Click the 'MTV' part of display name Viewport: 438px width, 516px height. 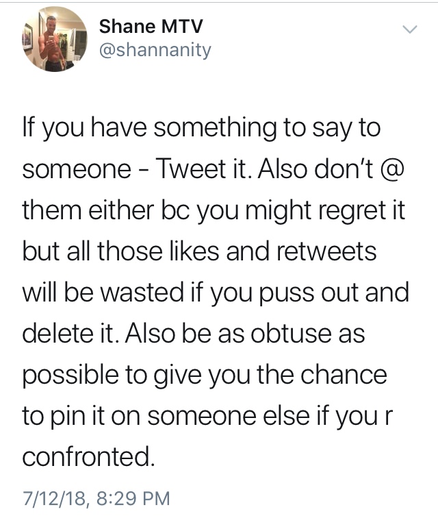[x=181, y=26]
